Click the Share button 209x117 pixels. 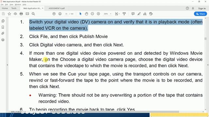201,14
